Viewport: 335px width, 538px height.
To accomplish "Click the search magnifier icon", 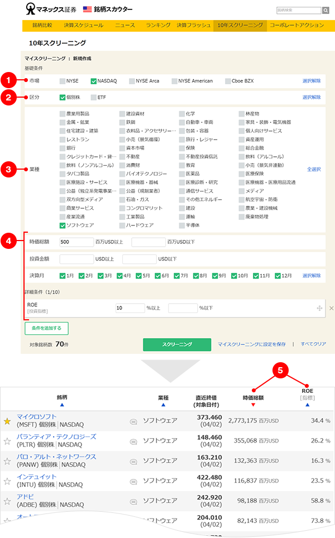I will 326,10.
